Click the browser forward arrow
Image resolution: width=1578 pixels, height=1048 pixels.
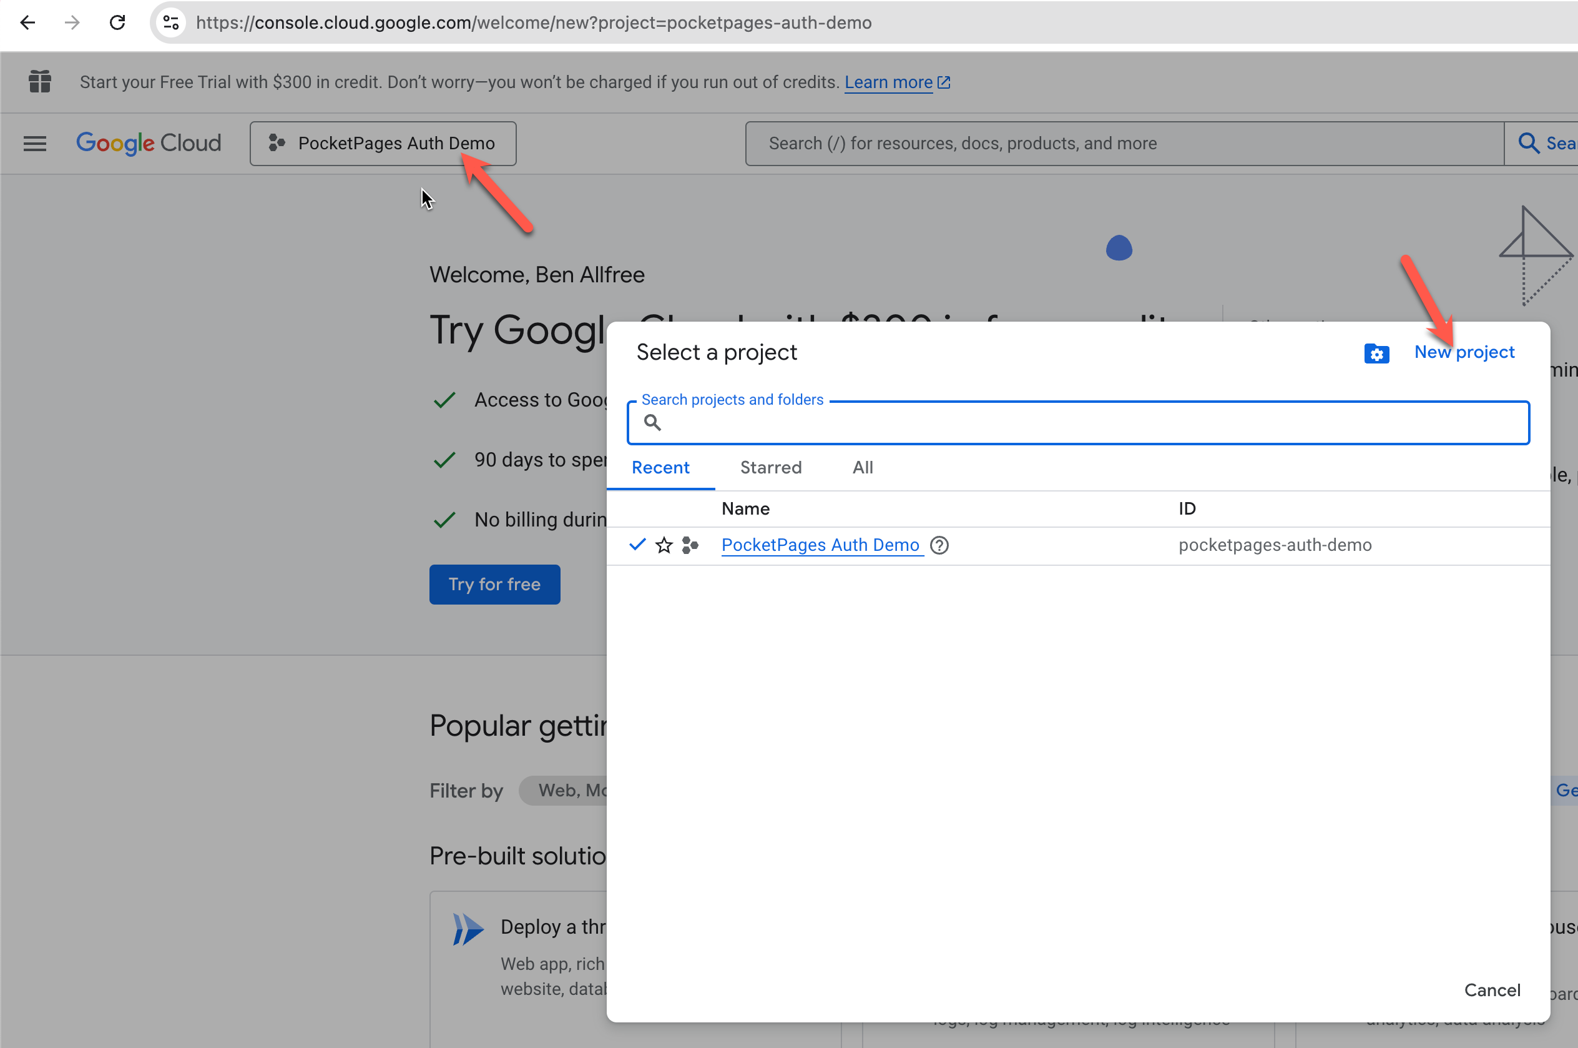pyautogui.click(x=72, y=22)
